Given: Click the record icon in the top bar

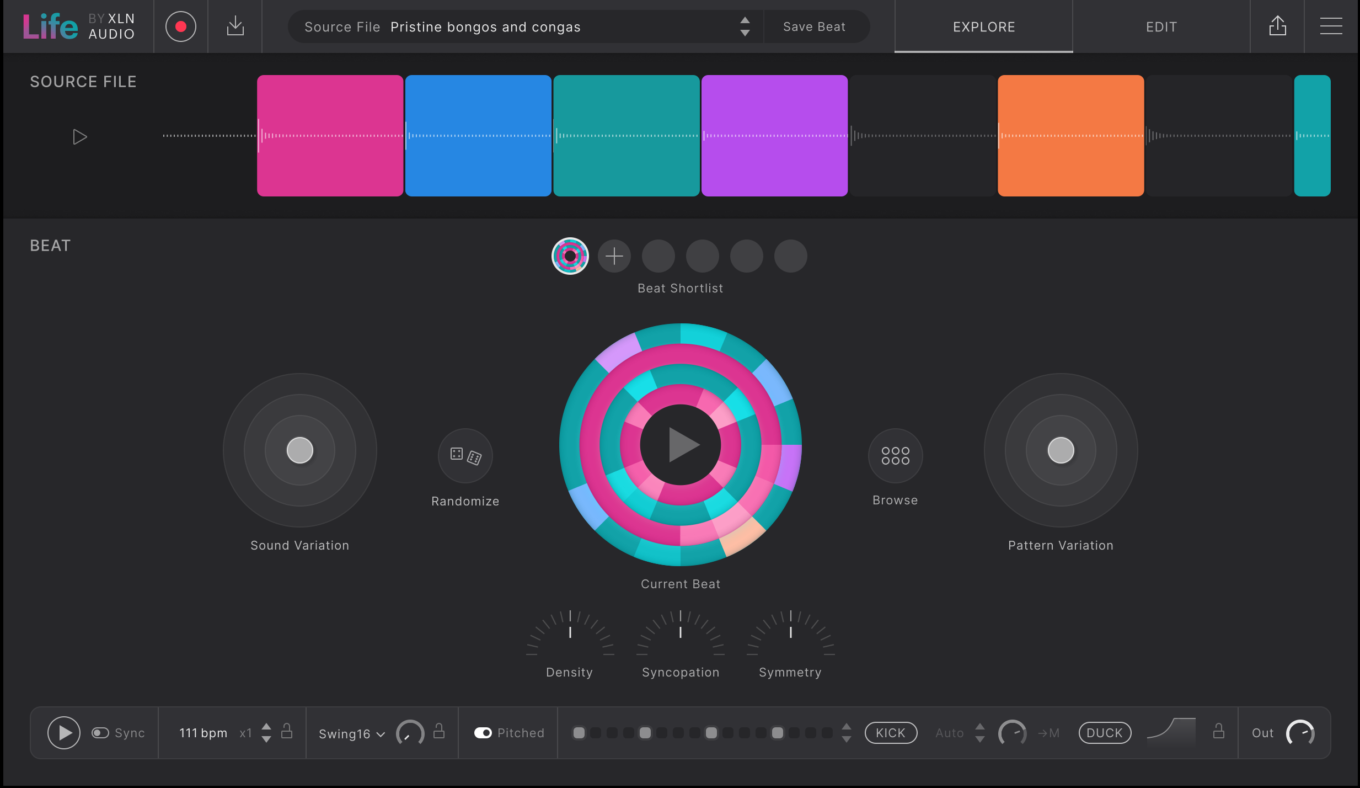Looking at the screenshot, I should (x=180, y=26).
